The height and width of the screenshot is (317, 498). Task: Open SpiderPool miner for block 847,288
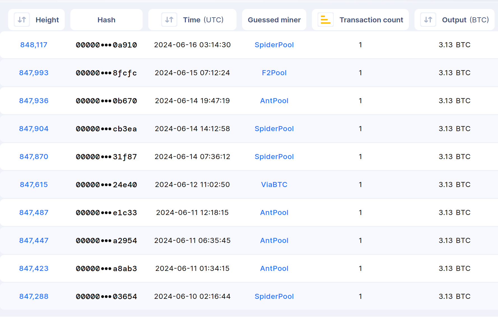[x=274, y=296]
